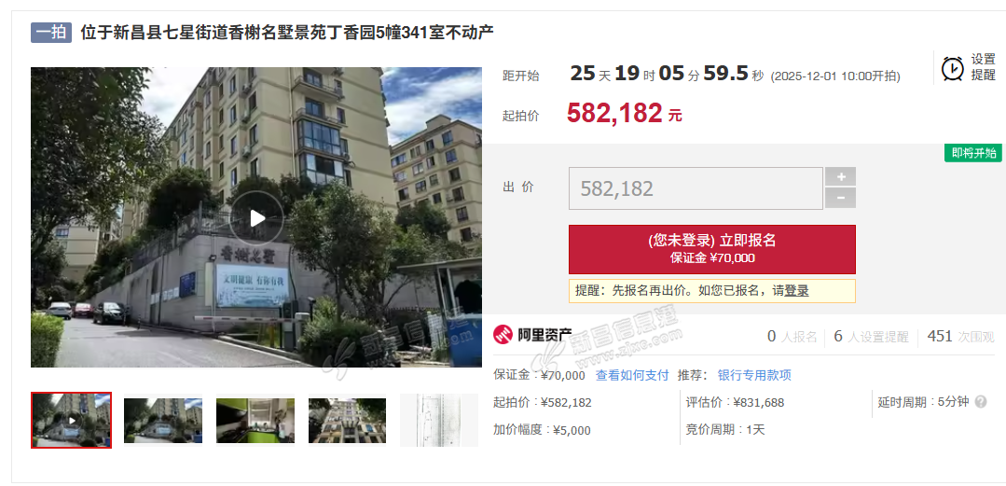Click the bid price input field
This screenshot has width=1006, height=486.
click(696, 188)
